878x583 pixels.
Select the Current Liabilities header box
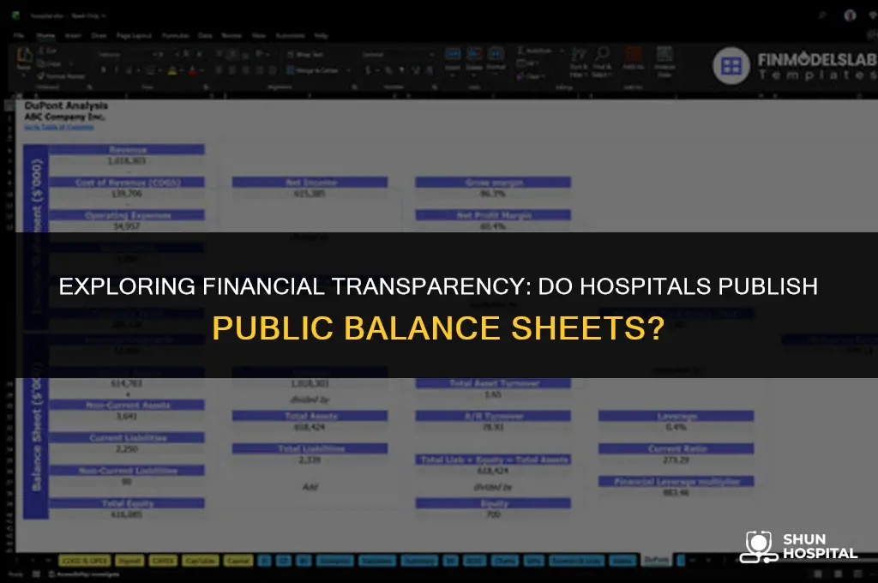(127, 437)
